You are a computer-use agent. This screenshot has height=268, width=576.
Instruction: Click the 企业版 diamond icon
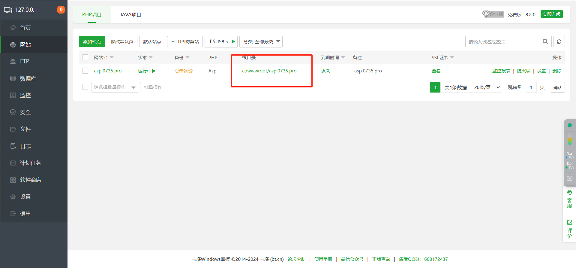point(486,14)
